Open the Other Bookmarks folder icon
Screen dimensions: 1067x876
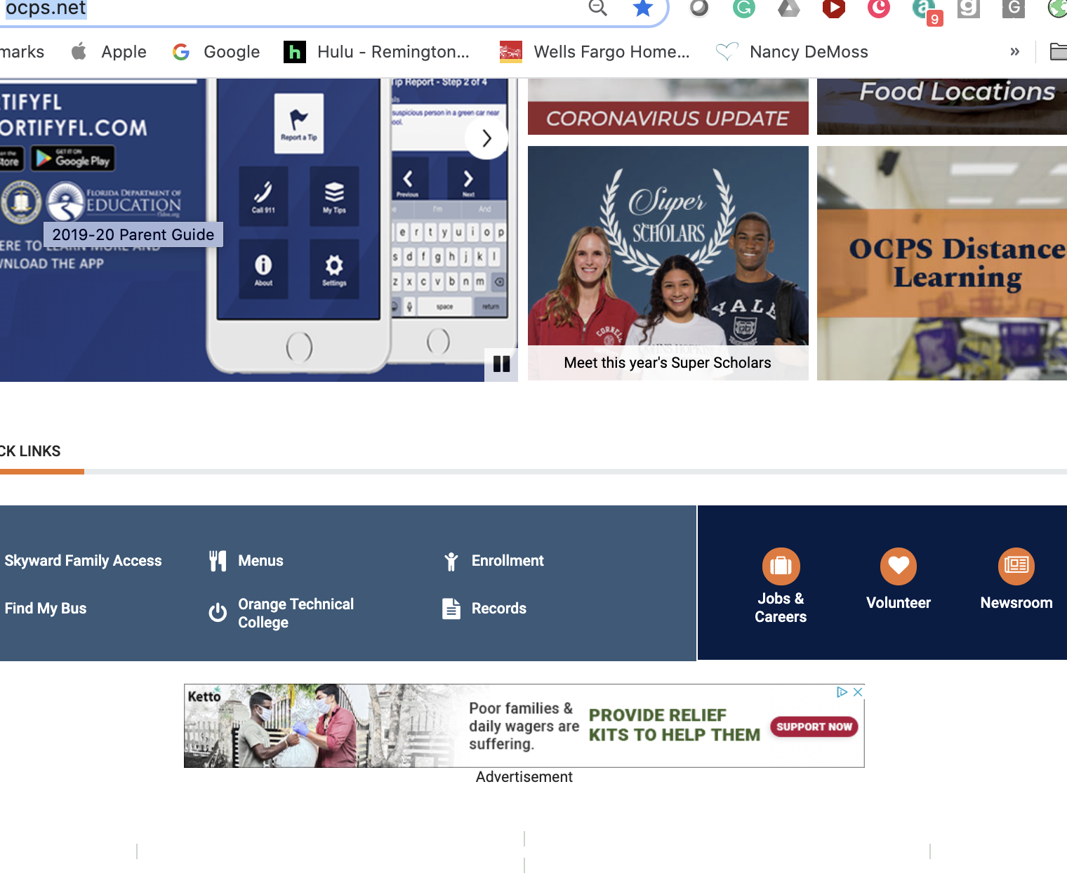click(x=1058, y=52)
